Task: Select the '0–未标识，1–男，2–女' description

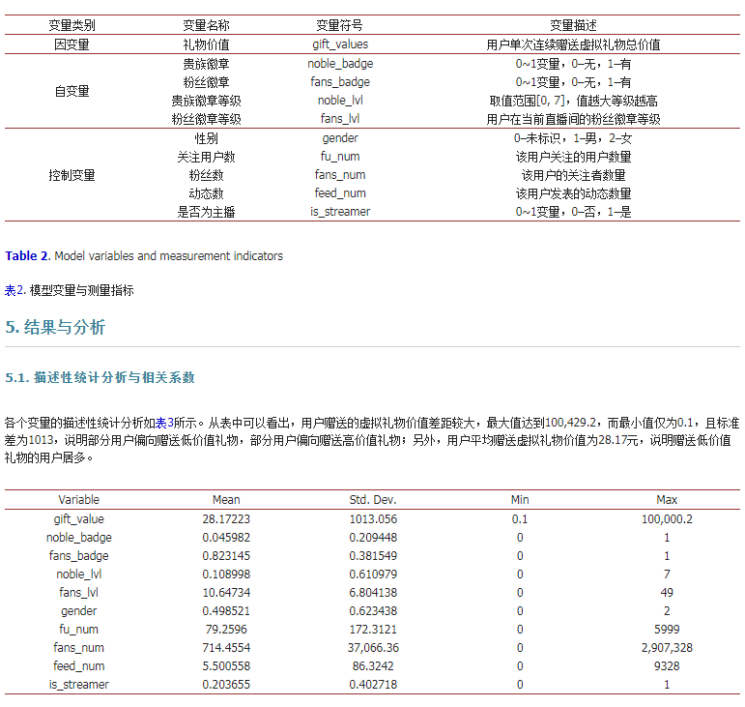Action: click(573, 138)
